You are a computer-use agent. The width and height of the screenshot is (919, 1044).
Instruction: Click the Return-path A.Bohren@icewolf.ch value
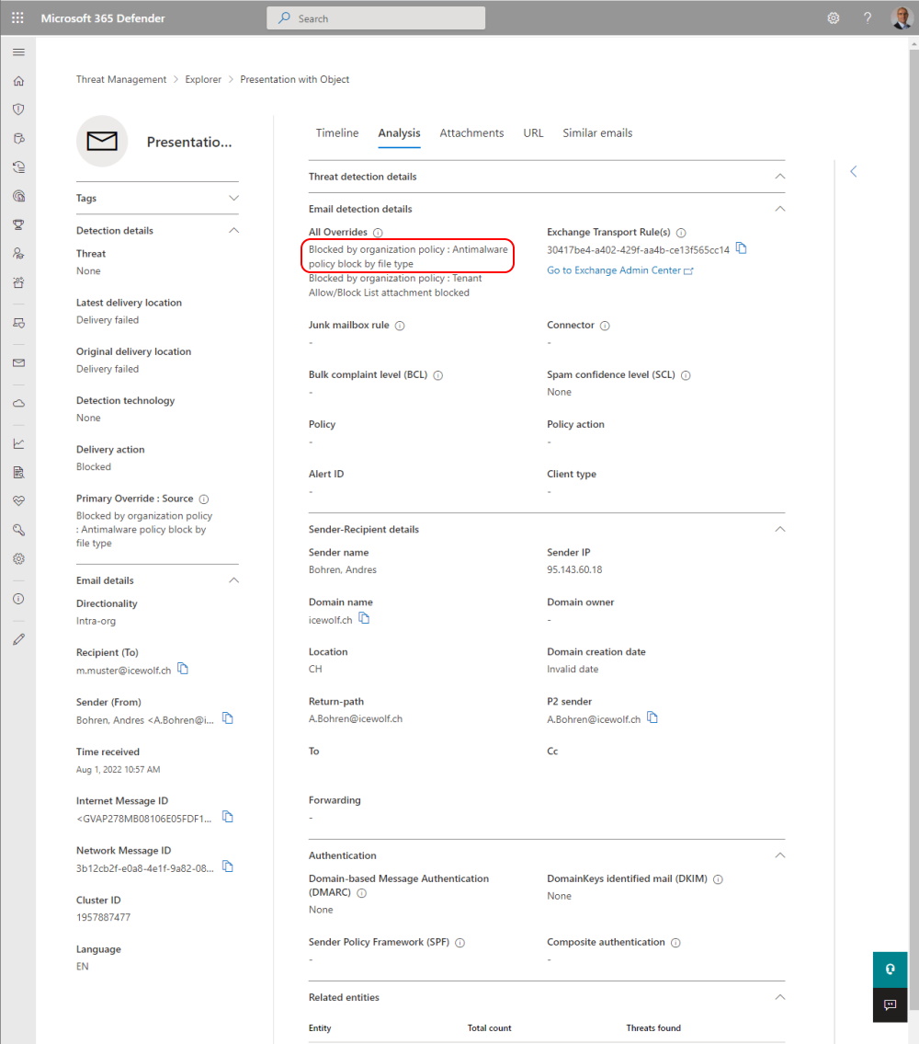(356, 719)
